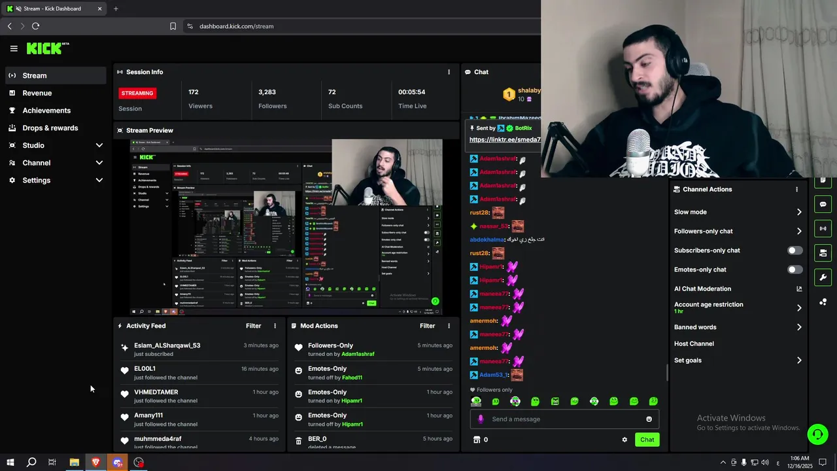The width and height of the screenshot is (837, 471).
Task: Click the green support headset button
Action: tap(817, 434)
